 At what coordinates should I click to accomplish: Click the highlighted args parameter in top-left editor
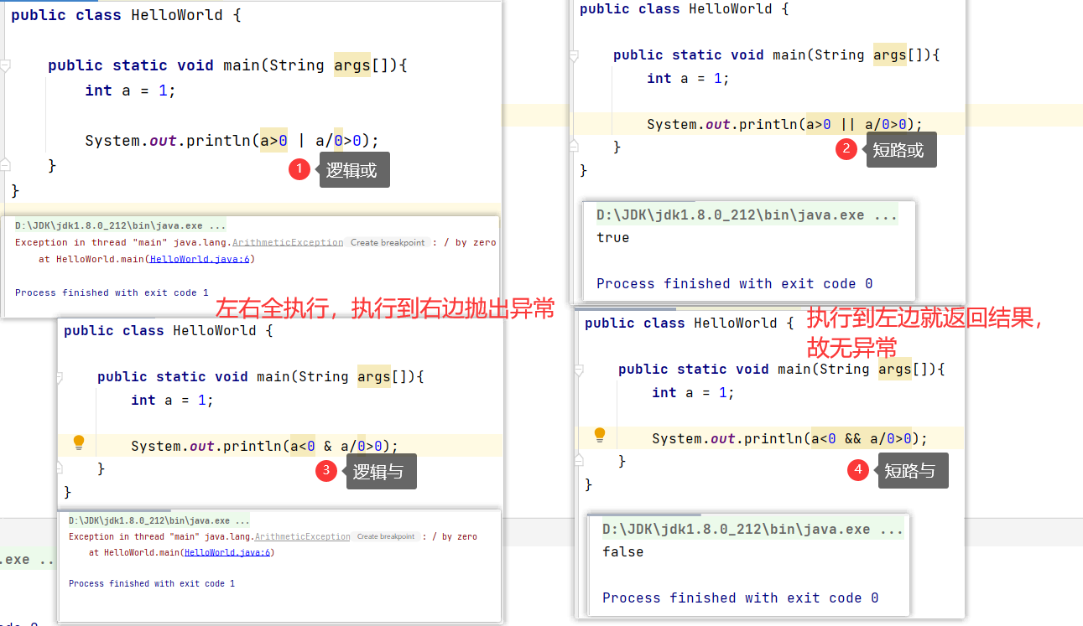pyautogui.click(x=351, y=65)
